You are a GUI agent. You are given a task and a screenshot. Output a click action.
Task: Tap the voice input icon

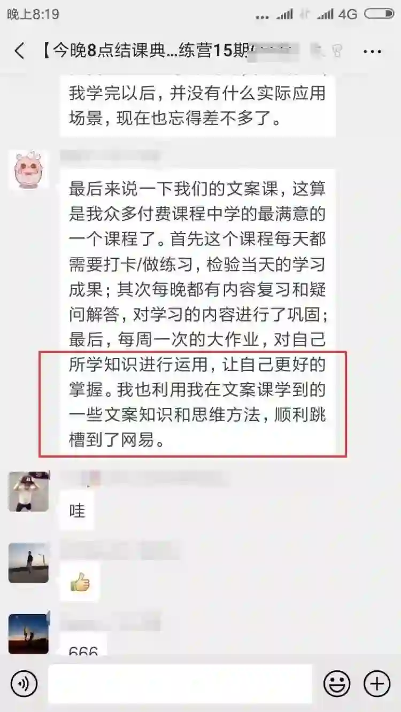pyautogui.click(x=24, y=684)
